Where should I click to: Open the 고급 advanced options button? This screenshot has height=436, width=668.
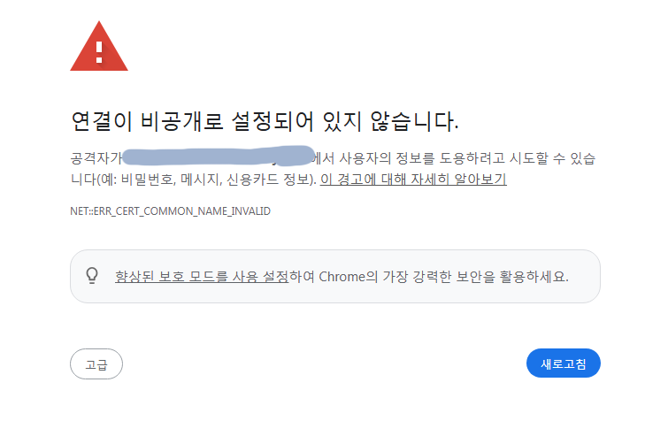click(96, 364)
